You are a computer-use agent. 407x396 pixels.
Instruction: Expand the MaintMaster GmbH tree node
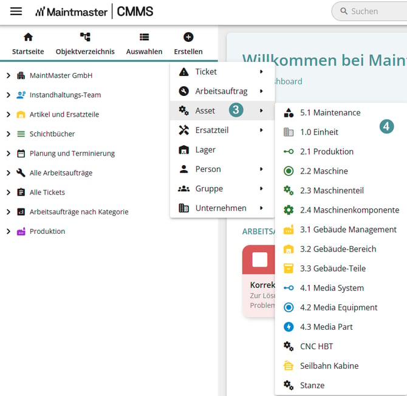click(9, 75)
